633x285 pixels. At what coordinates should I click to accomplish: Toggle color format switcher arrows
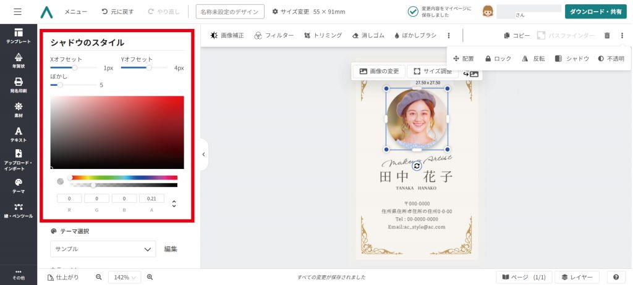[174, 204]
